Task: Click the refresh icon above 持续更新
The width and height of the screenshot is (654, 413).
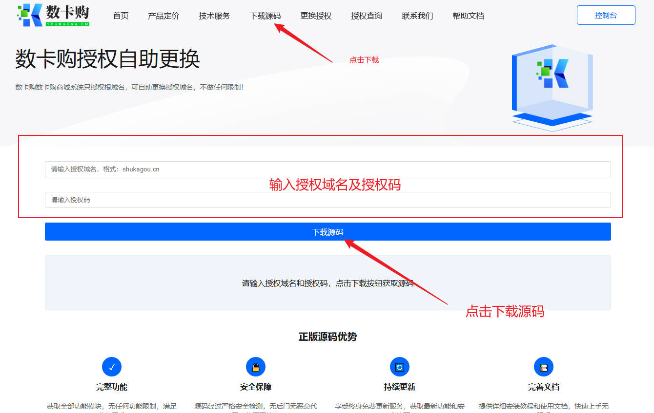Action: click(400, 366)
